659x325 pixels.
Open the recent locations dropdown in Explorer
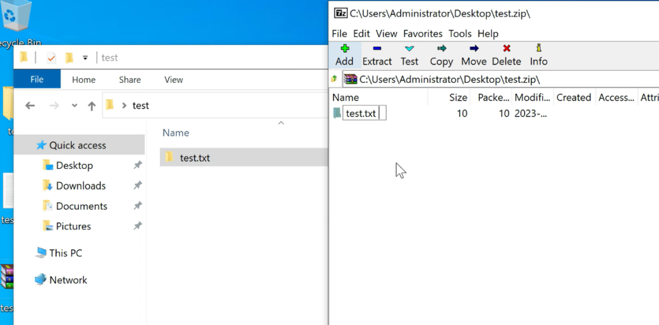coord(74,105)
